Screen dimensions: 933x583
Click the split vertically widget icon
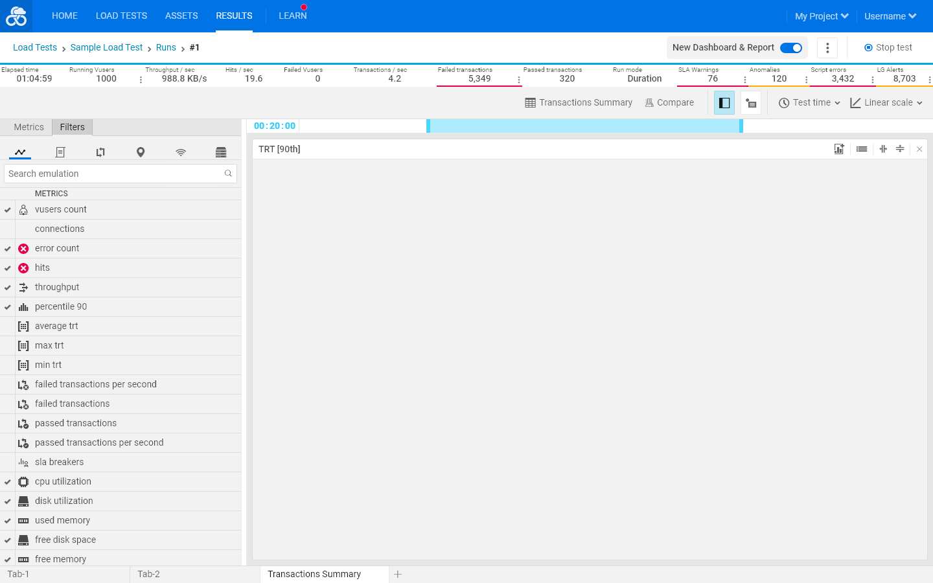[883, 149]
